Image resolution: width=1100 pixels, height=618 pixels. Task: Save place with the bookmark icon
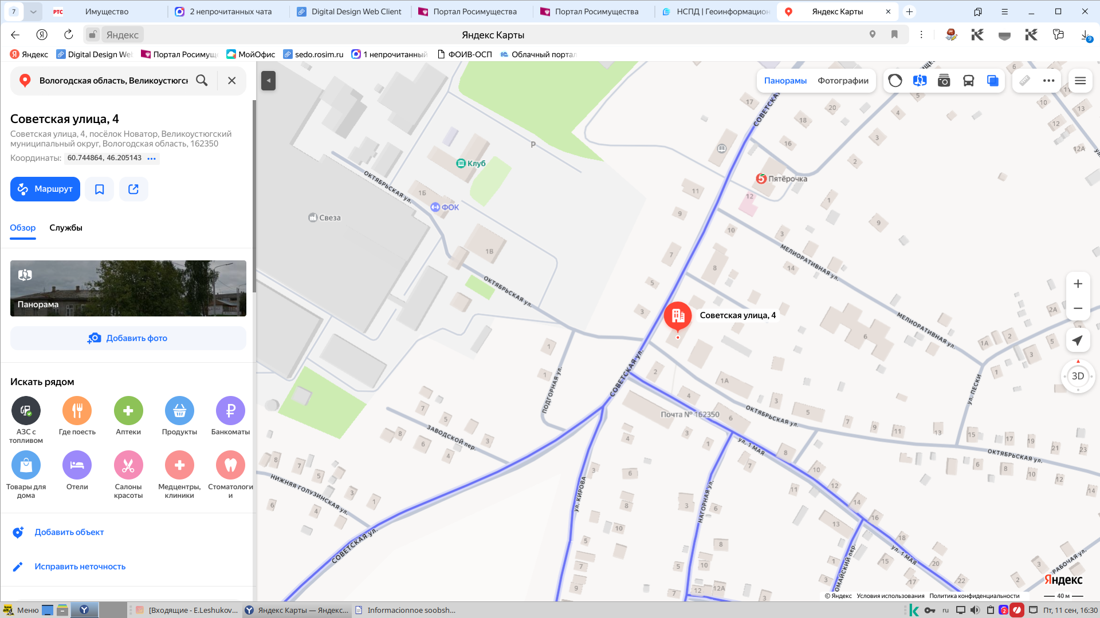100,189
